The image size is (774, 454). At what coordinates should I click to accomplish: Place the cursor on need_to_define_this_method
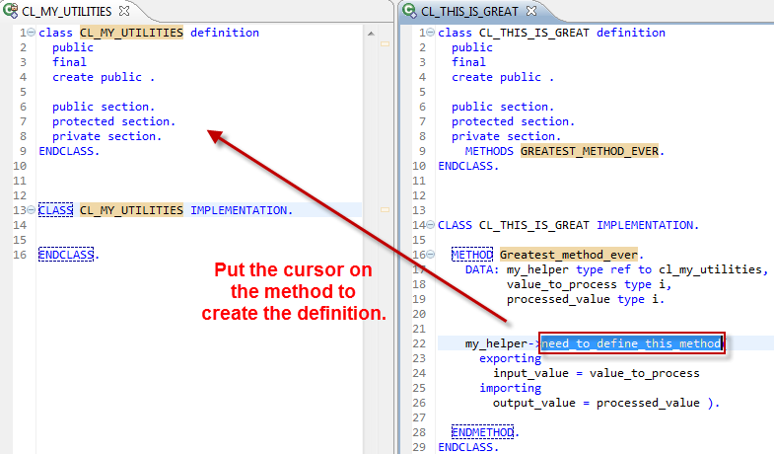[631, 343]
